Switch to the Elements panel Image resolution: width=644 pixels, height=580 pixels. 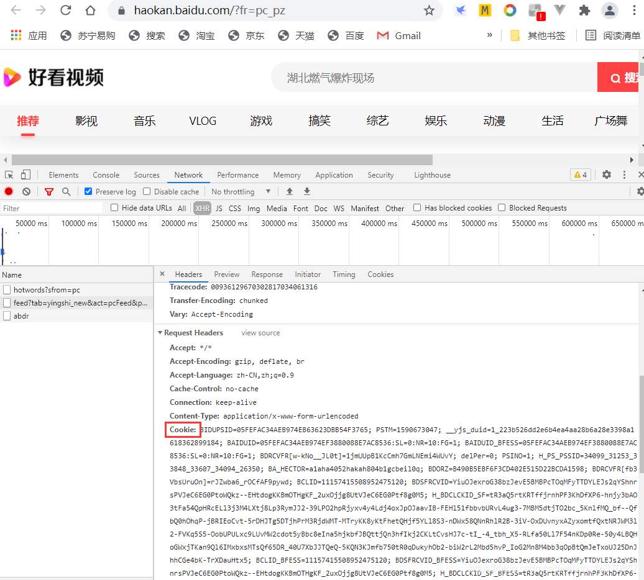point(63,175)
